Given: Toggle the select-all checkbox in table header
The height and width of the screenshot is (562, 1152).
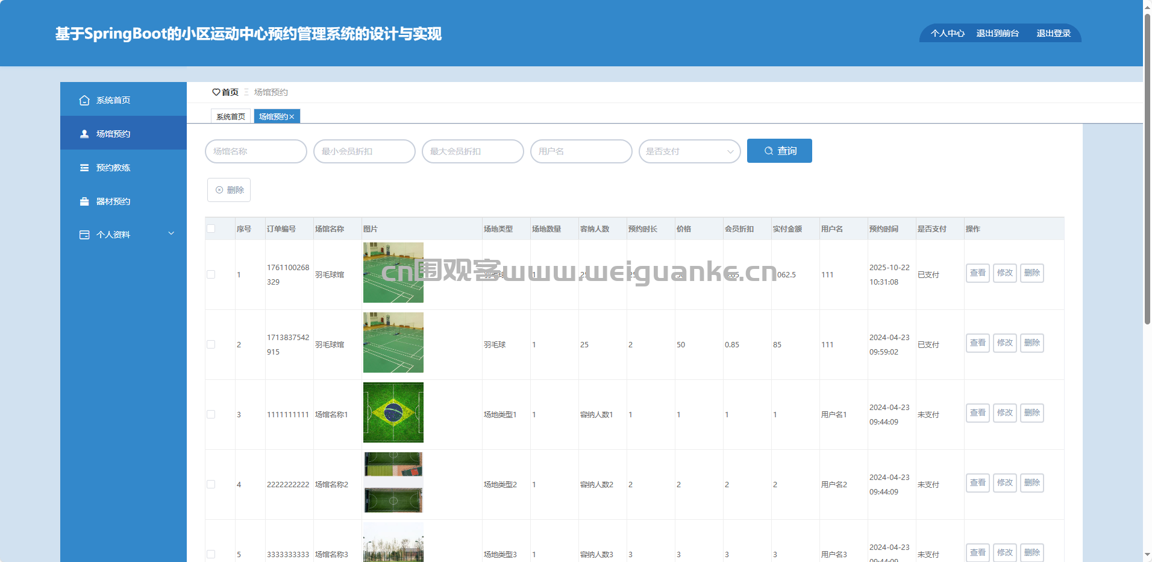Looking at the screenshot, I should (x=211, y=229).
